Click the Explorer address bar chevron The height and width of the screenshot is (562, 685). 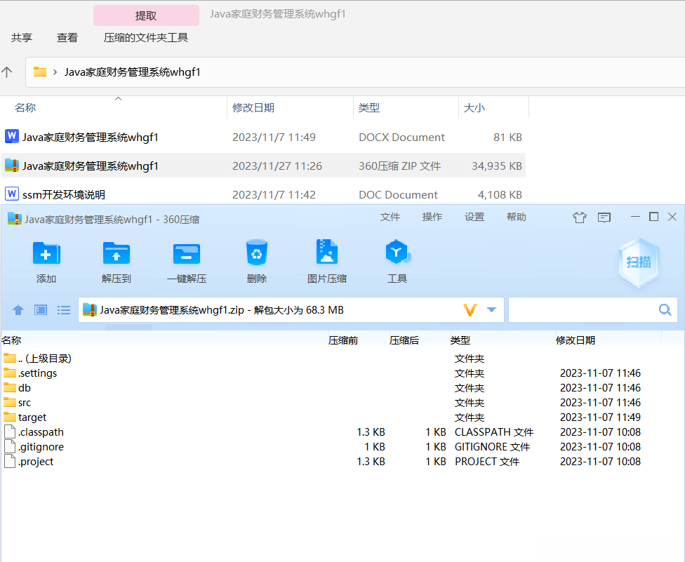pos(55,72)
